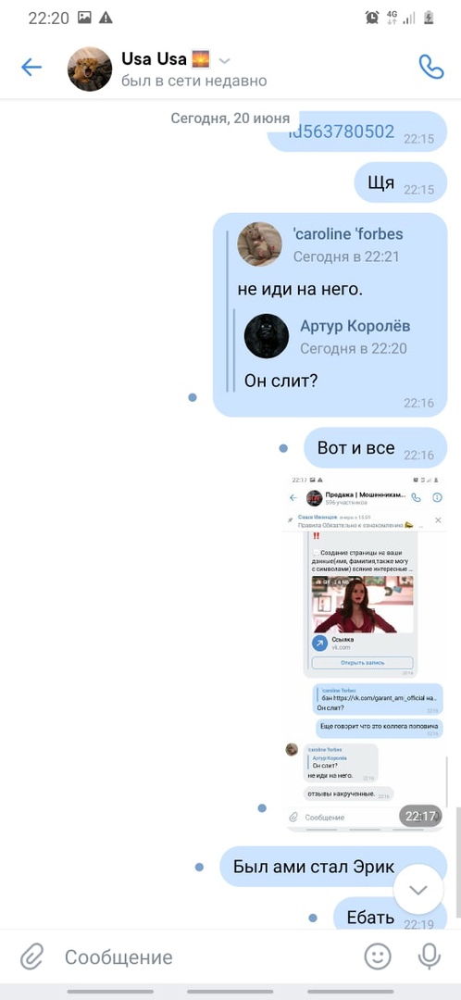This screenshot has width=461, height=1000.
Task: Expand the chevron next to Usa Usa
Action: [224, 61]
